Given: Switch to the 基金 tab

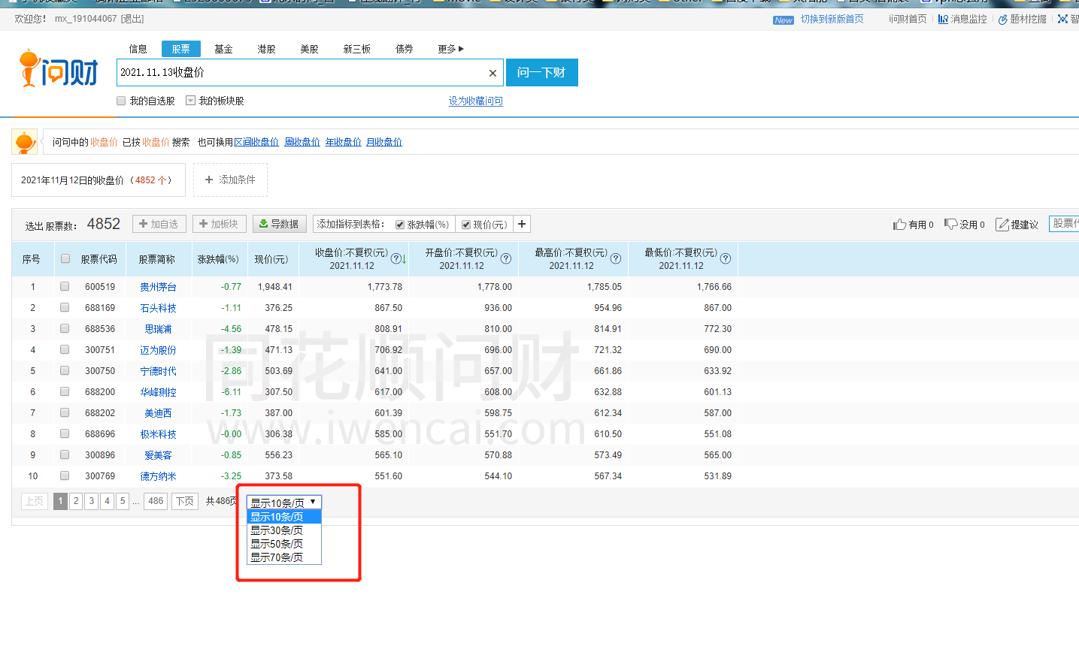Looking at the screenshot, I should pyautogui.click(x=223, y=49).
